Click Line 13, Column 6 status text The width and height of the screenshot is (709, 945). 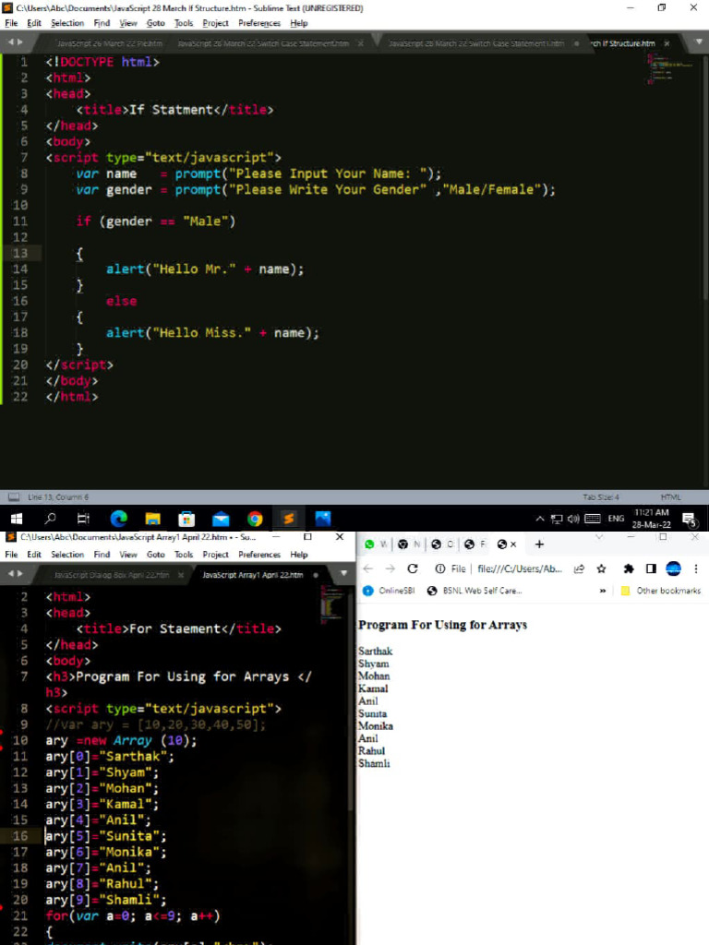(58, 496)
